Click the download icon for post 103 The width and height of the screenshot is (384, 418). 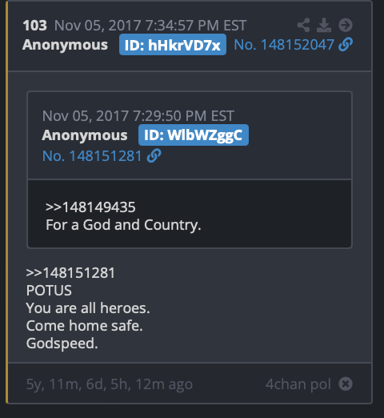[x=324, y=26]
